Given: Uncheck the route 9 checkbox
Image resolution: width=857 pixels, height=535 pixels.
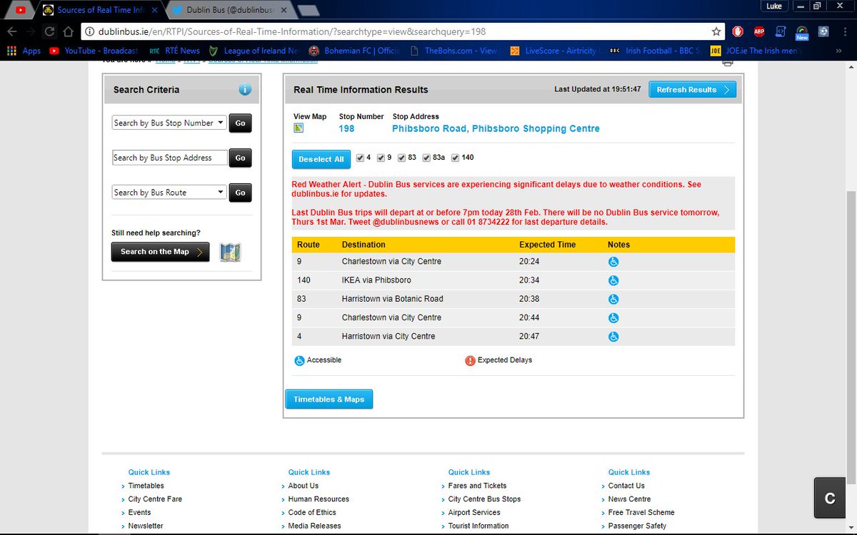Looking at the screenshot, I should pyautogui.click(x=381, y=158).
